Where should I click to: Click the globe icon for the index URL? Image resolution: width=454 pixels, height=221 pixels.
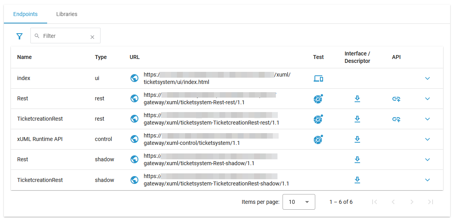pyautogui.click(x=134, y=78)
